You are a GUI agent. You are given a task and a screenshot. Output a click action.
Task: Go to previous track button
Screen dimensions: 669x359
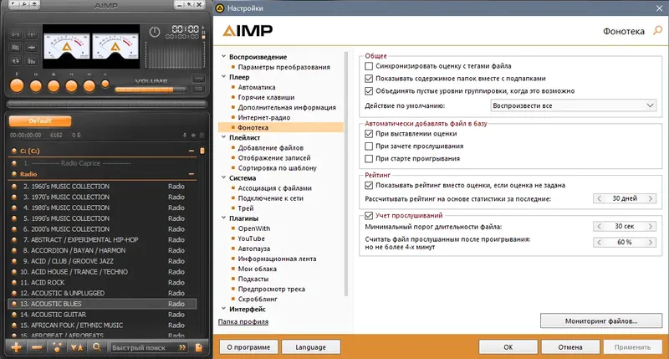[71, 86]
